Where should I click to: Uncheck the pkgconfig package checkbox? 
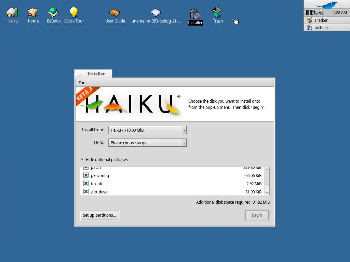[x=86, y=175]
